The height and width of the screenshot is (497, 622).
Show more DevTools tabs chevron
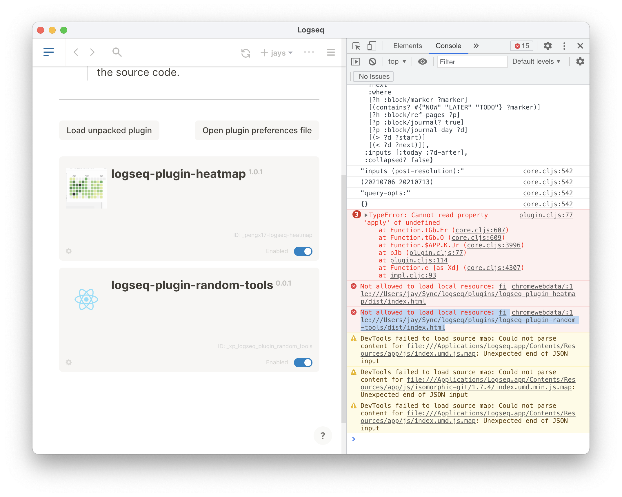click(x=476, y=46)
